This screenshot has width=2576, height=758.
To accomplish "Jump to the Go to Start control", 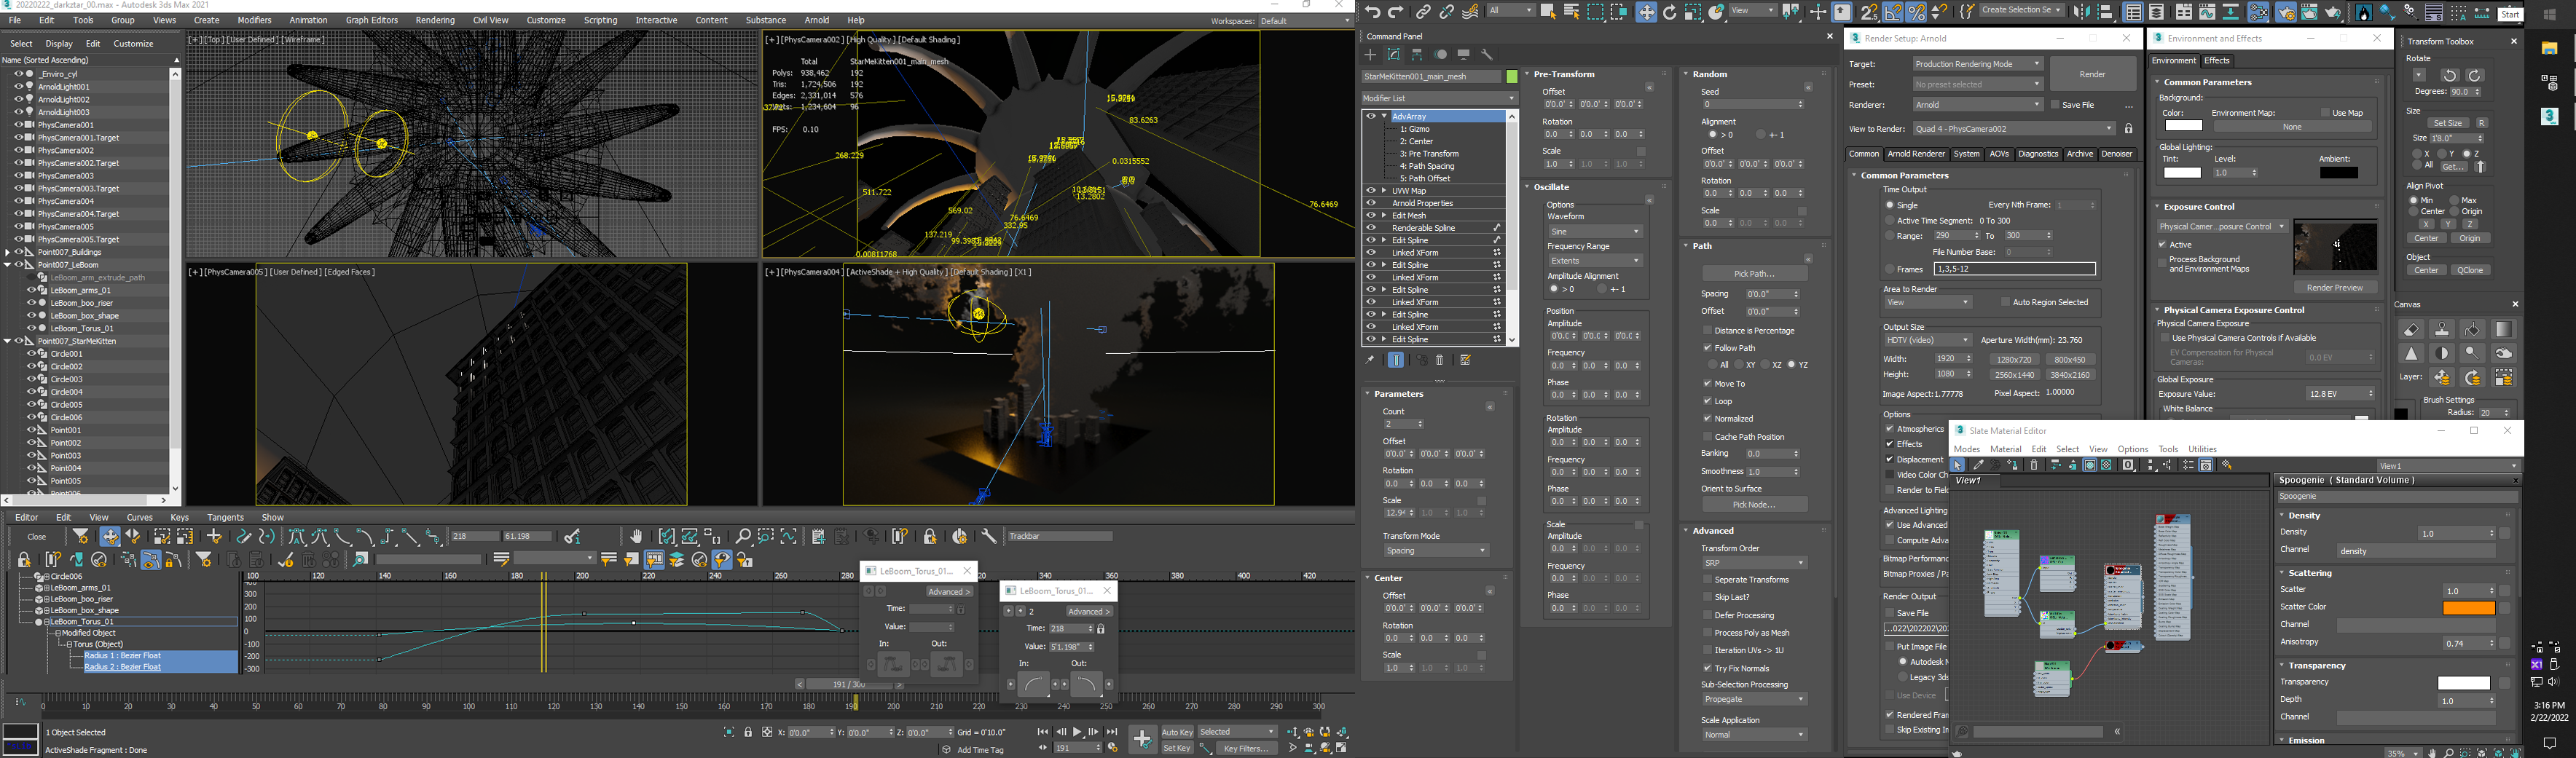I will click(1043, 732).
